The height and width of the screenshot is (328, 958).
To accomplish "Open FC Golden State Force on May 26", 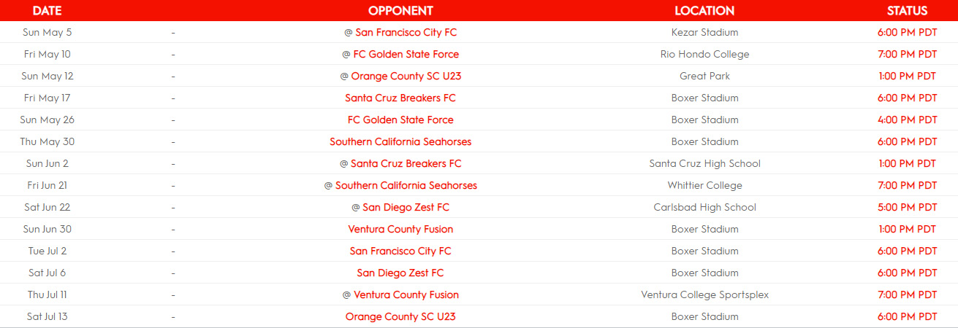I will [400, 120].
